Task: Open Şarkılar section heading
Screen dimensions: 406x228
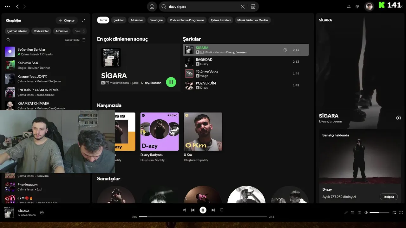Action: click(x=192, y=39)
